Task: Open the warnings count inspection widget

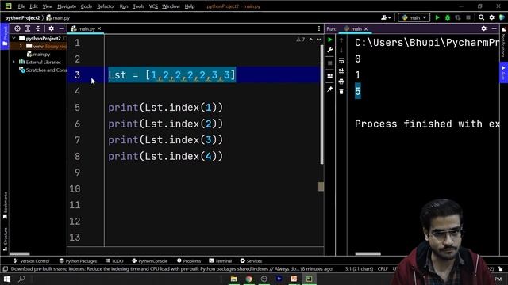Action: pyautogui.click(x=300, y=40)
